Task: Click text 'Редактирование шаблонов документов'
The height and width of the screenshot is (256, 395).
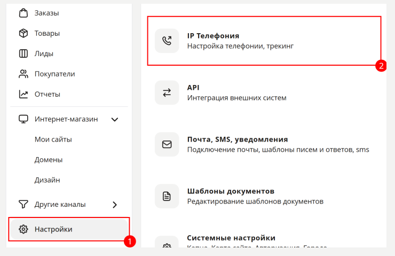Action: (255, 201)
